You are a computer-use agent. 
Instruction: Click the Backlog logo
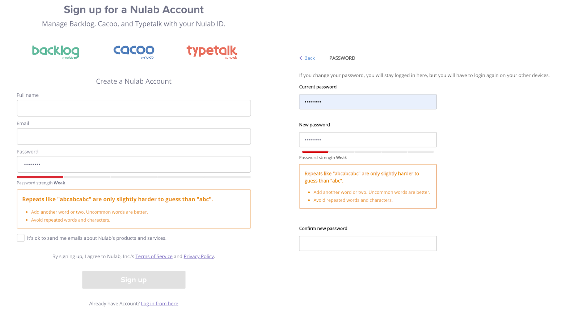56,52
